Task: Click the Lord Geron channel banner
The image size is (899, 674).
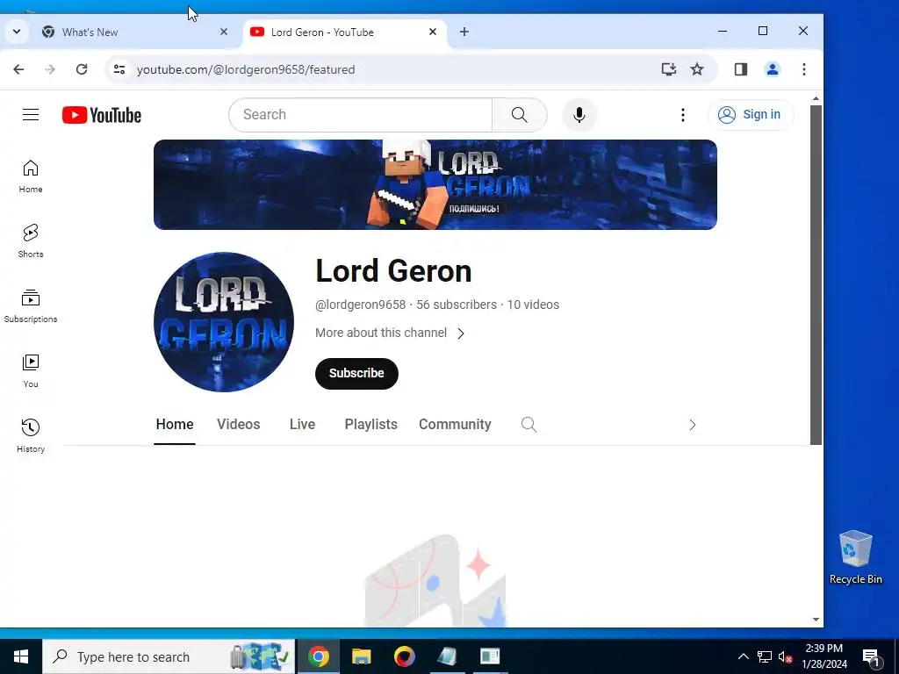Action: 435,184
